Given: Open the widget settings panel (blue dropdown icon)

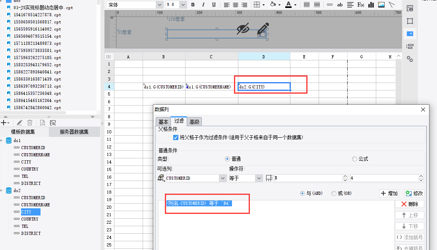Looking at the screenshot, I should click(410, 34).
